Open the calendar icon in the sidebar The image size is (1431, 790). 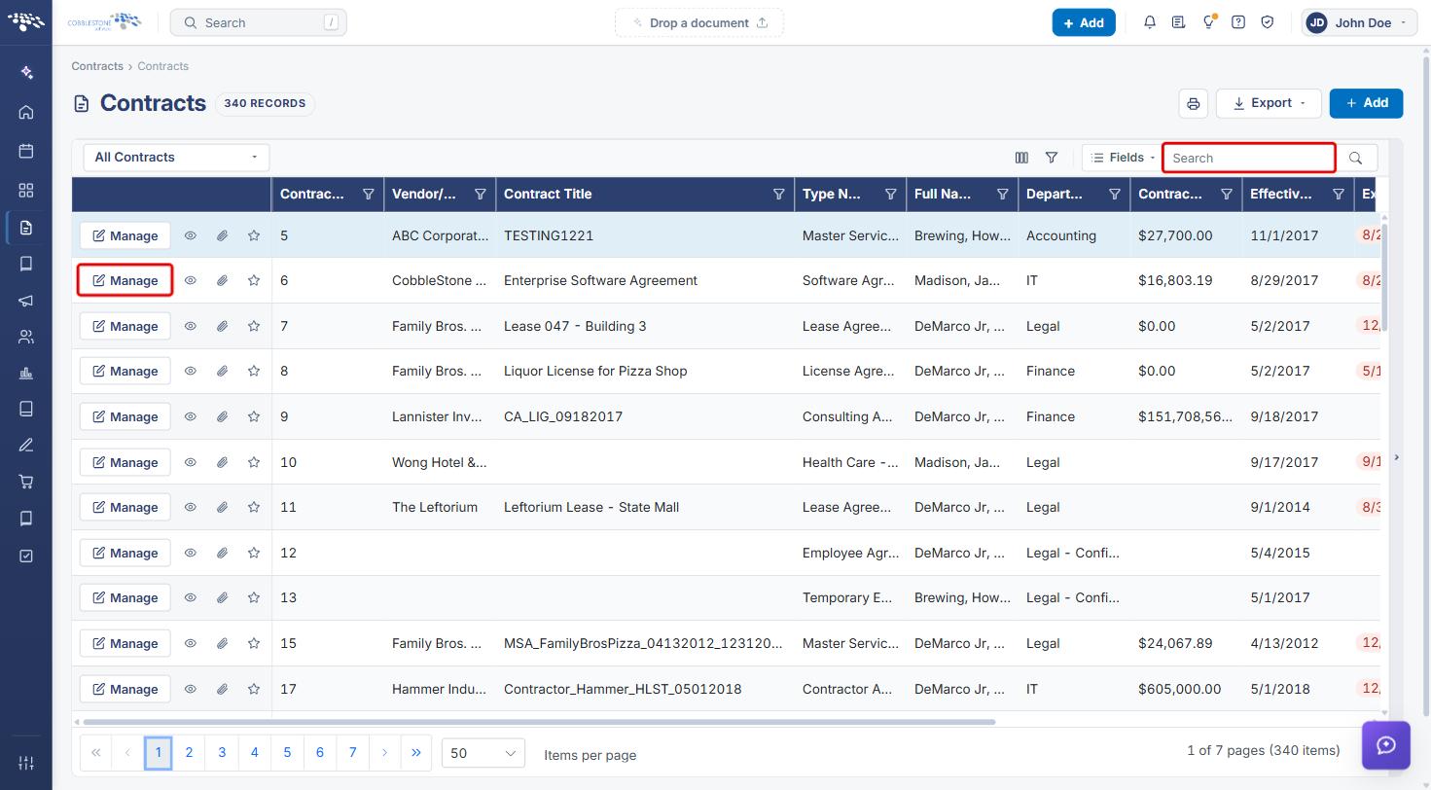point(26,151)
